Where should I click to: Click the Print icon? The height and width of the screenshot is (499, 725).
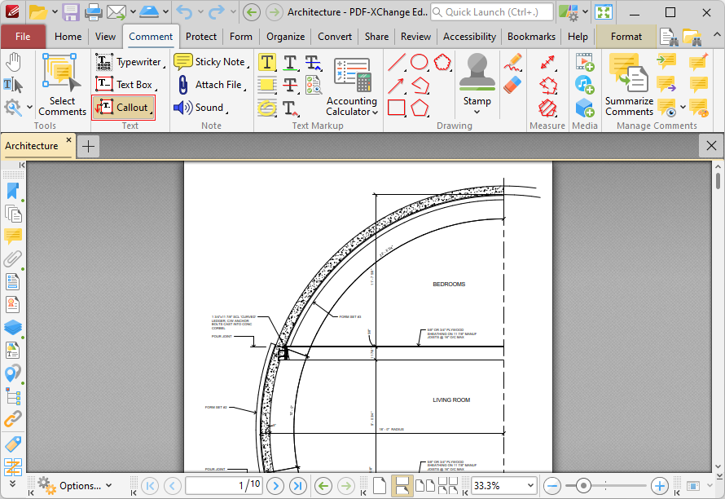tap(93, 12)
